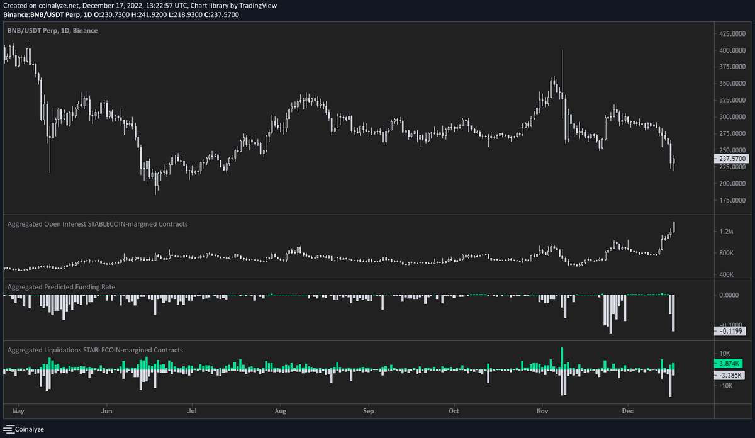This screenshot has width=755, height=438.
Task: Click the 250.0000 price axis label
Action: [x=733, y=150]
